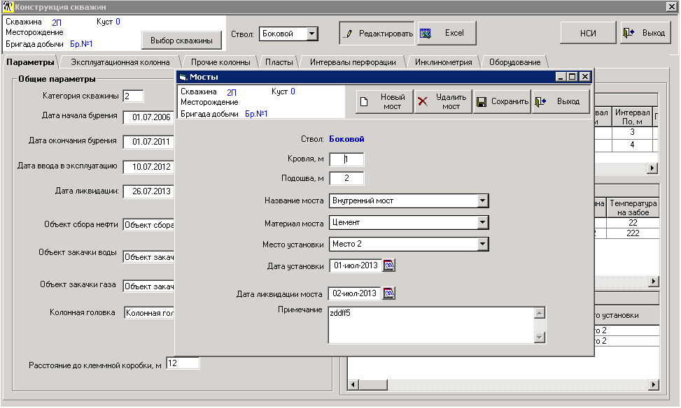Click right arrow of Интервал table scrollbar
681x408 pixels.
click(652, 168)
